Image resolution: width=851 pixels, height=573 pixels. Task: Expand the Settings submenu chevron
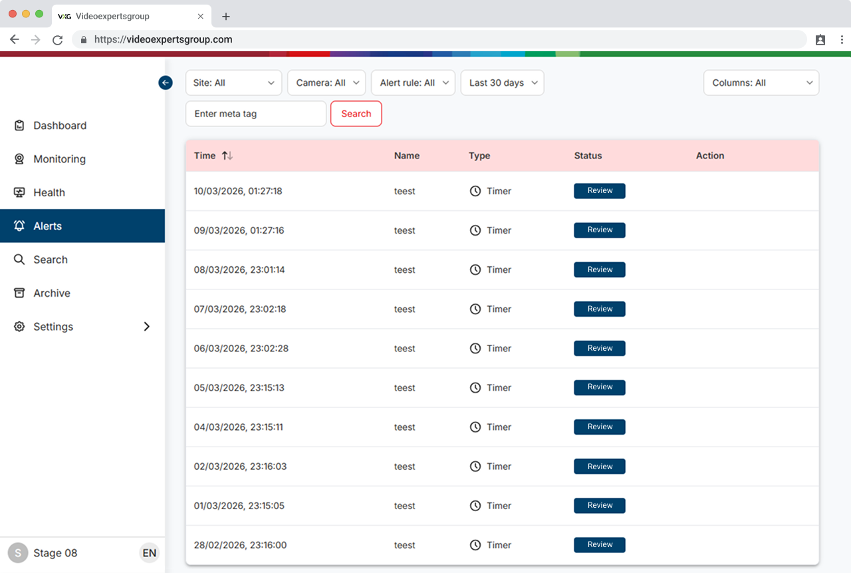[x=147, y=327]
